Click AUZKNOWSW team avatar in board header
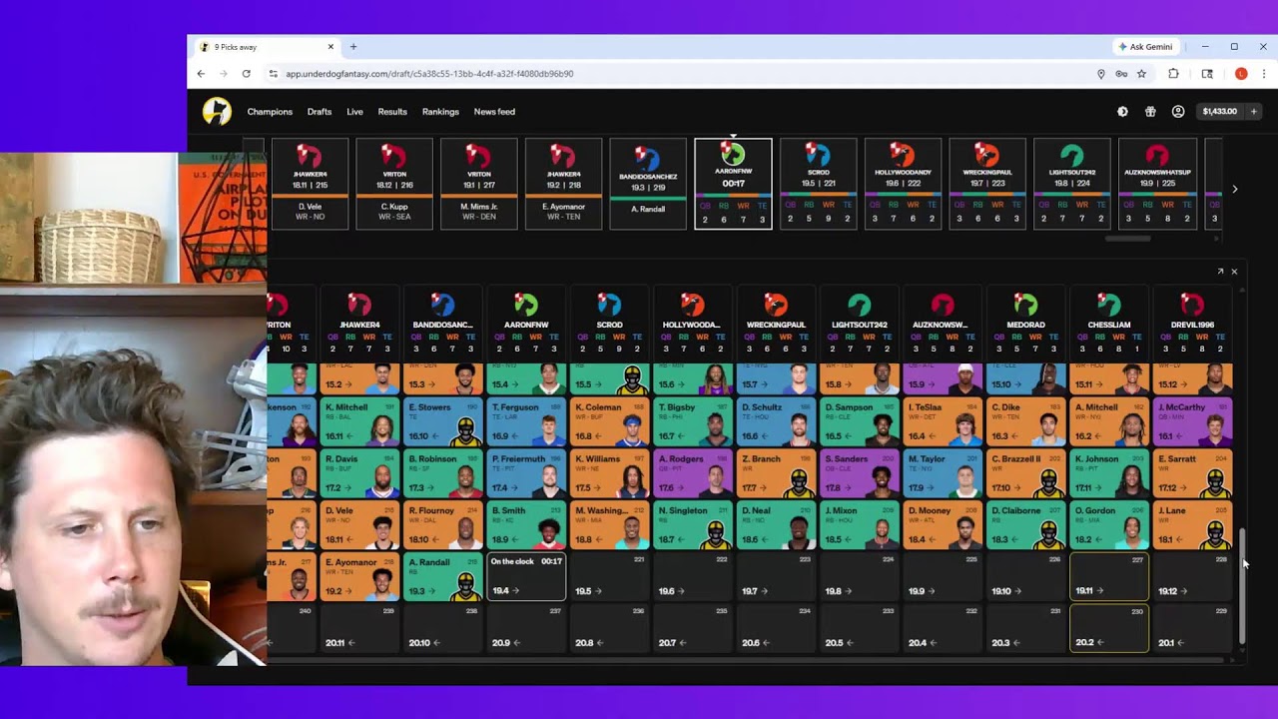 [943, 305]
